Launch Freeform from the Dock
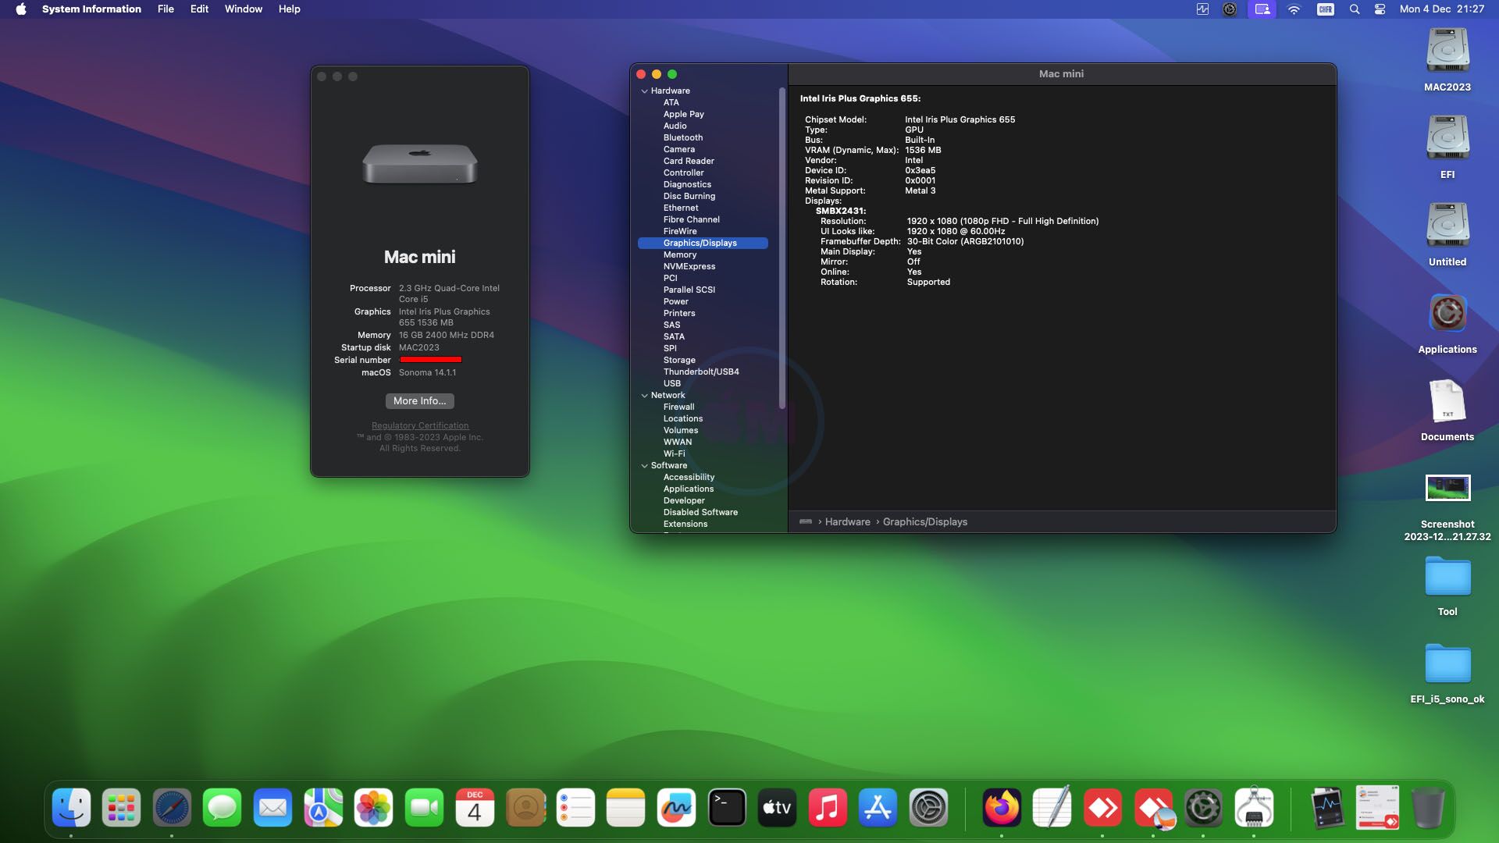This screenshot has width=1499, height=843. [676, 808]
